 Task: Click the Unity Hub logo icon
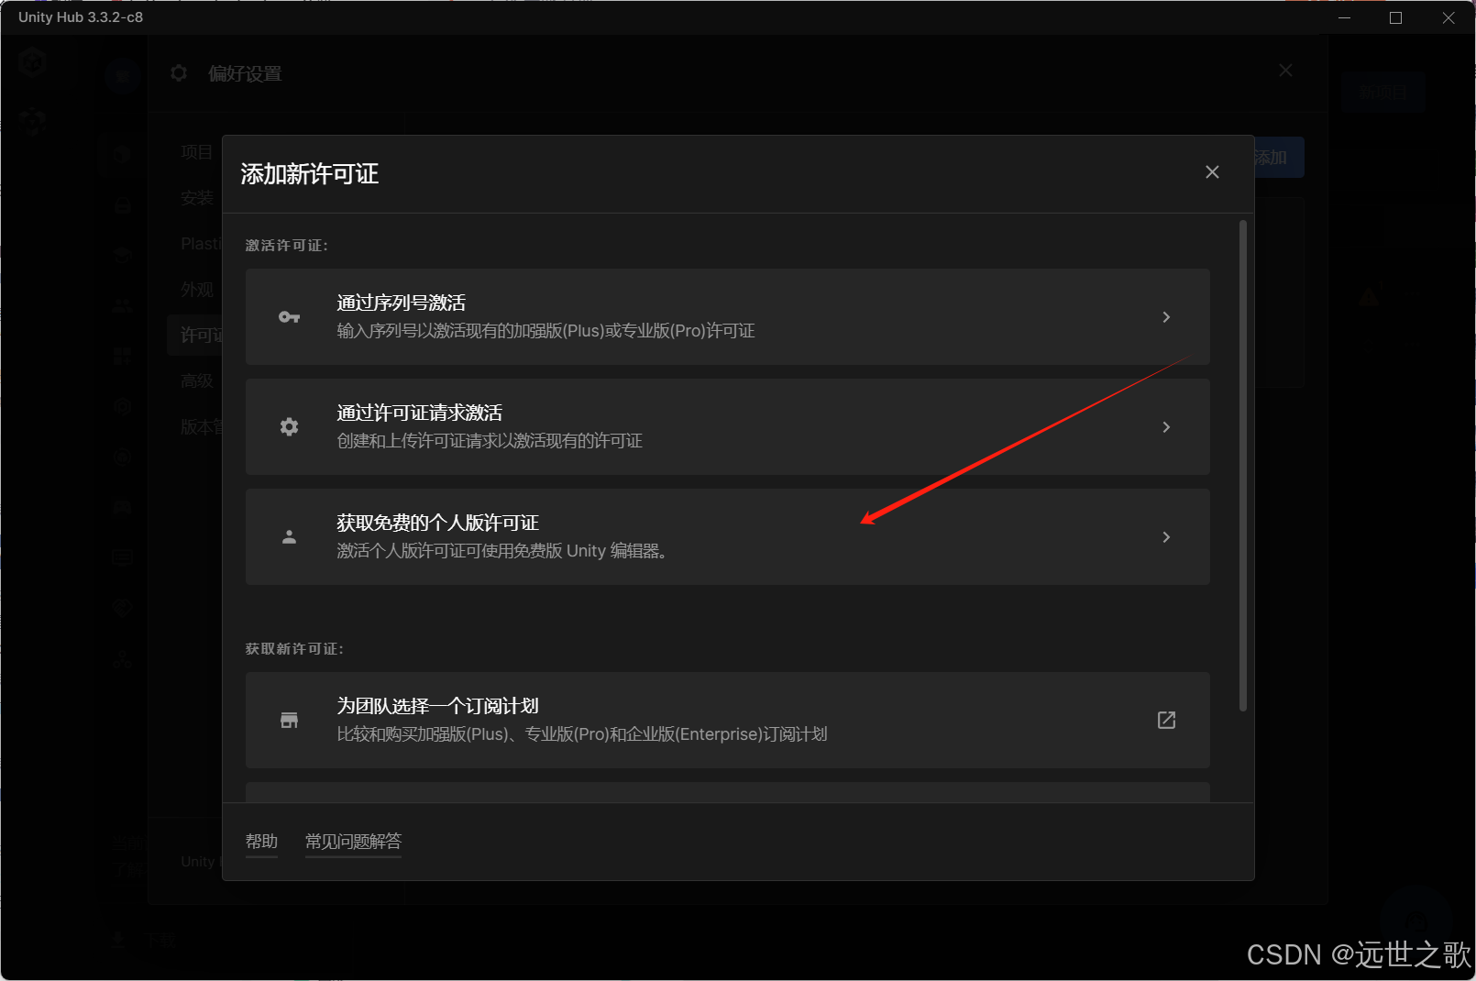click(x=32, y=62)
